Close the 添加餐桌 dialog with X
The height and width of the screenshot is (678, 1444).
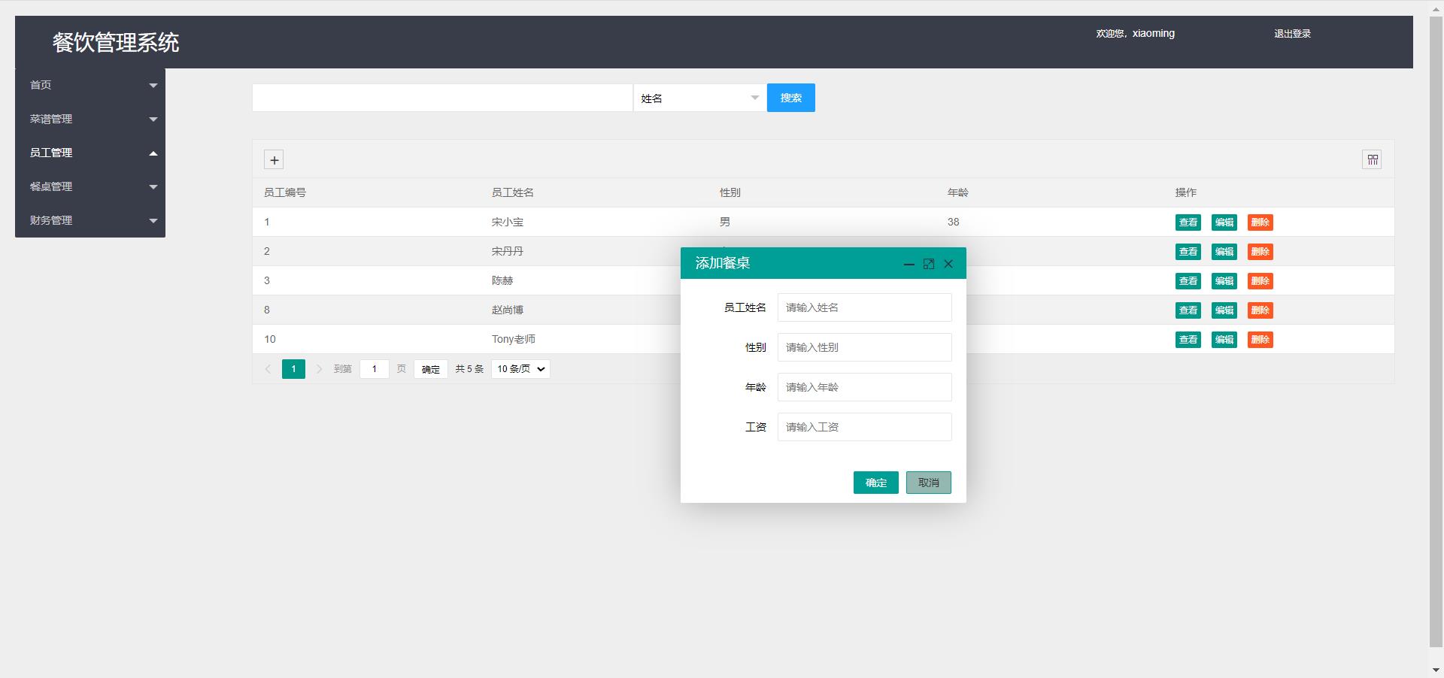[x=948, y=264]
